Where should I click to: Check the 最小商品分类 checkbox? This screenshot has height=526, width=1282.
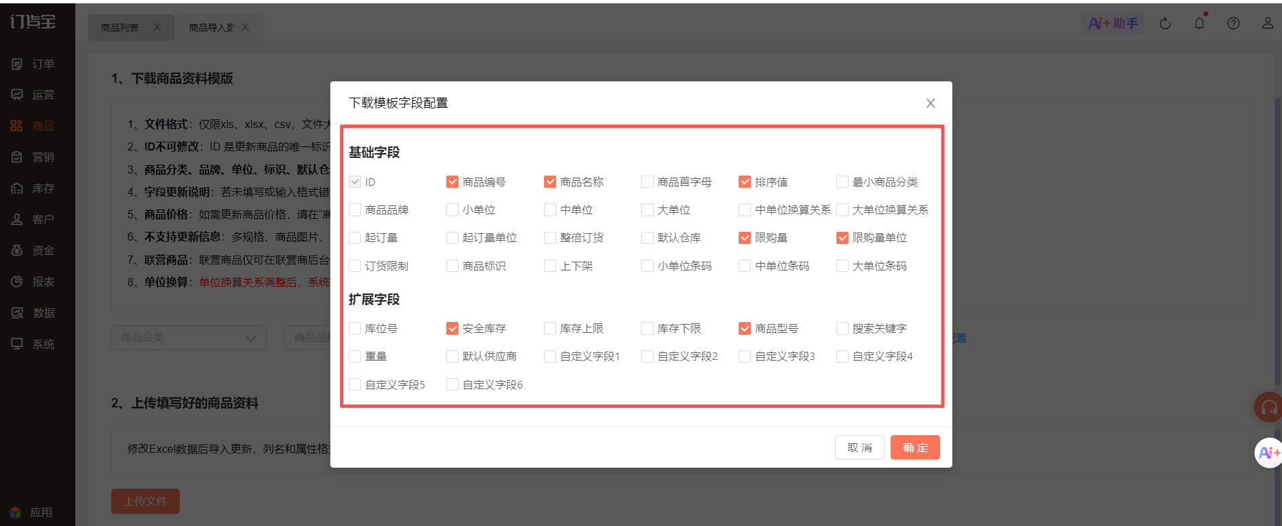point(842,182)
